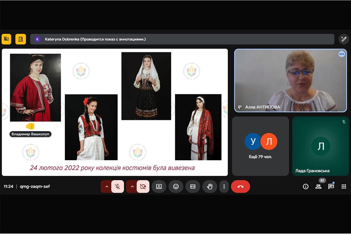Screen dimensions: 351x234
Task: Click the pin icon beside Алла АНТИПОВА's name
Action: click(239, 107)
